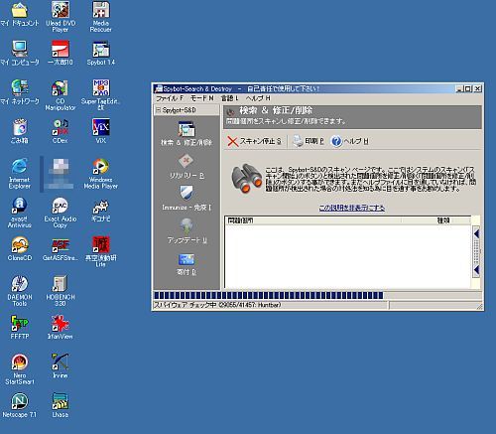Viewport: 496px width, 434px height.
Task: Launch CD Manipulator from desktop
Action: (61, 95)
